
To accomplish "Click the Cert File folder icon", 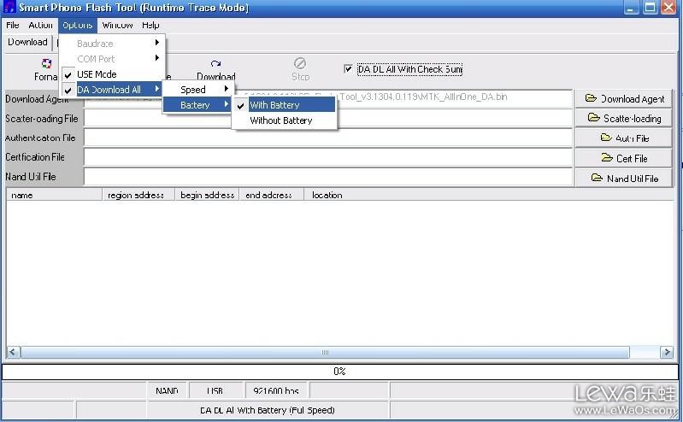I will pos(607,158).
